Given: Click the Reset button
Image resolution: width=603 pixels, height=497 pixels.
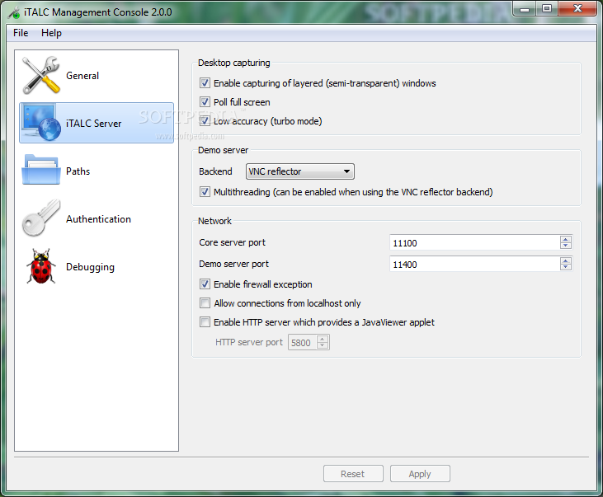Looking at the screenshot, I should 353,474.
